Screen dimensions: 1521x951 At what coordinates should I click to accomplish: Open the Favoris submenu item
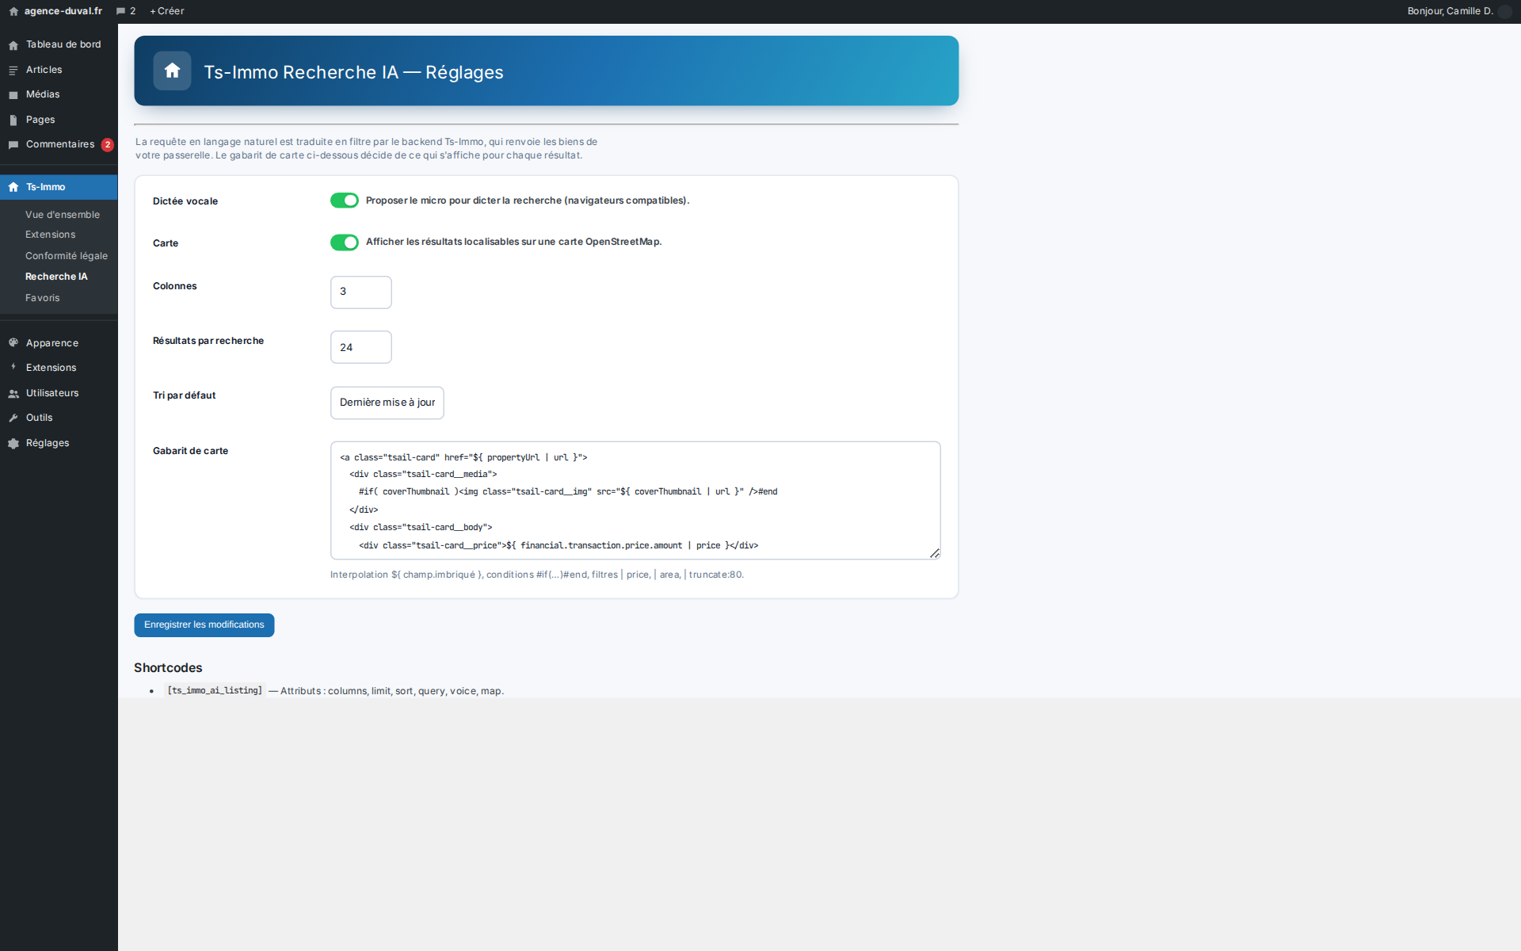pyautogui.click(x=43, y=298)
